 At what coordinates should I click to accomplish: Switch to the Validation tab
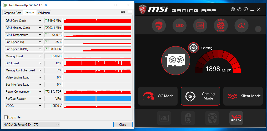click(x=44, y=13)
